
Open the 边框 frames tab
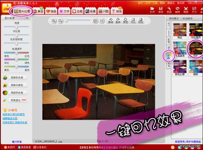(x=78, y=11)
